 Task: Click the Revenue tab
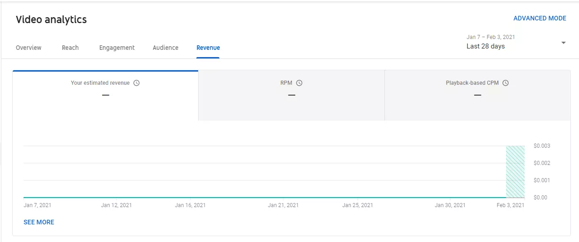pos(208,48)
